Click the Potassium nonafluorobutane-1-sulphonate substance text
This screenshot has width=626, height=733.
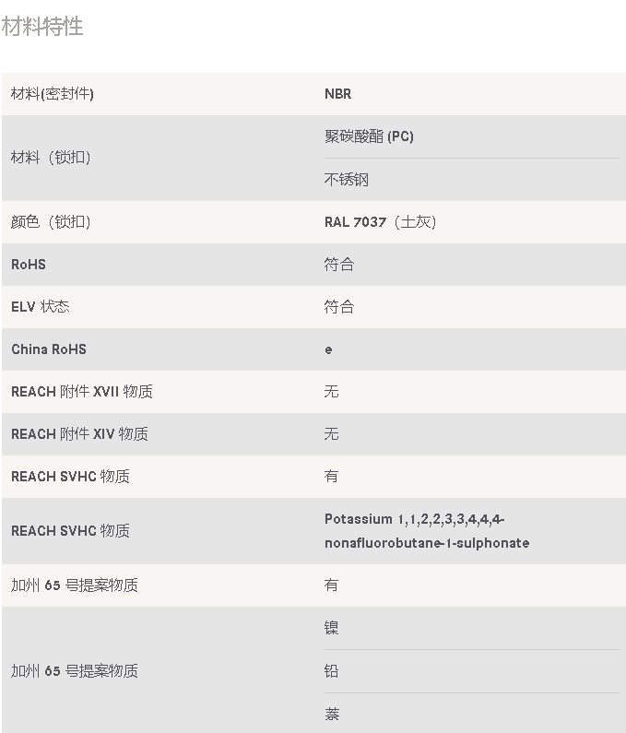[x=426, y=531]
